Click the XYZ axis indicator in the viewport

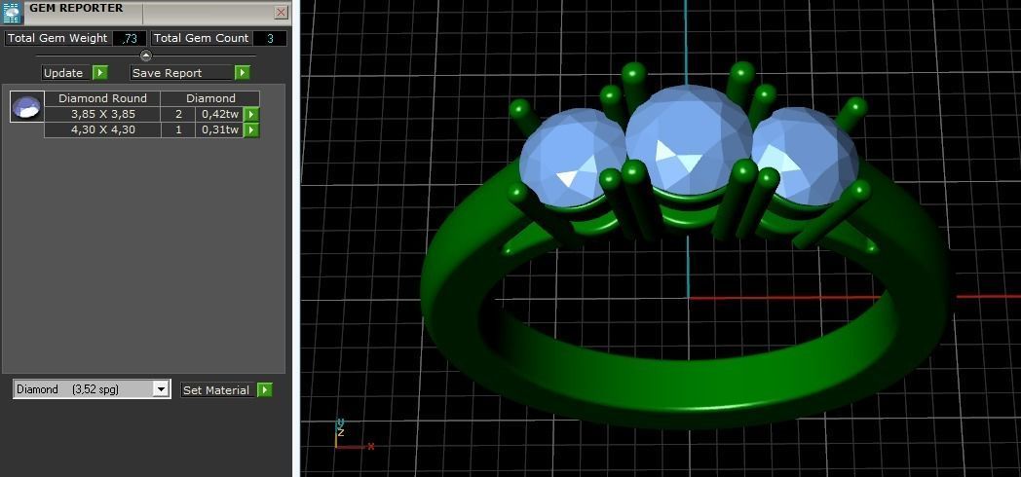(354, 435)
